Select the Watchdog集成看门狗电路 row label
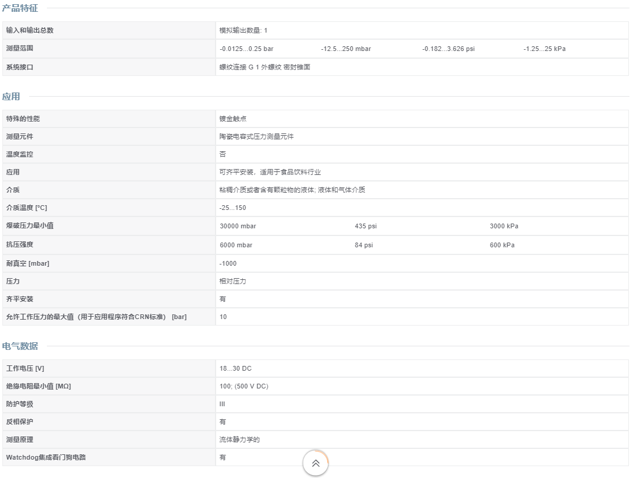Screen dimensions: 636x478 point(46,457)
